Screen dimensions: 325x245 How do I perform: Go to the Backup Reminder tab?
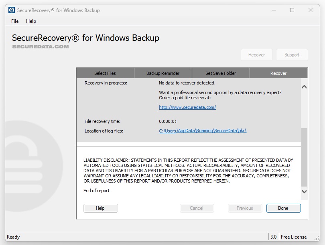point(163,73)
